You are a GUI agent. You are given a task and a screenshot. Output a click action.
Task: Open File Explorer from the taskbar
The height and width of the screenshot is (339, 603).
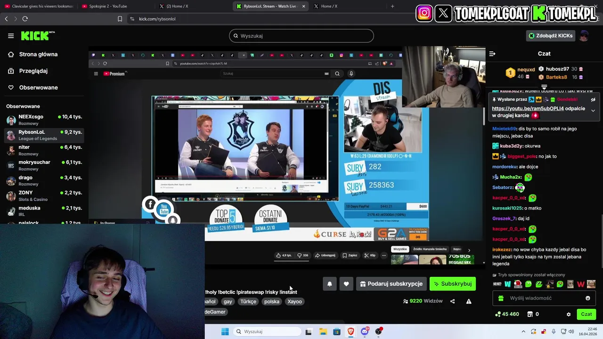(x=323, y=331)
